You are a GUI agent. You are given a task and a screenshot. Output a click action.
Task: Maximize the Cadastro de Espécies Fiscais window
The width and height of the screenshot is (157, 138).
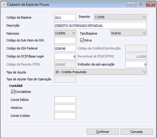[141, 5]
